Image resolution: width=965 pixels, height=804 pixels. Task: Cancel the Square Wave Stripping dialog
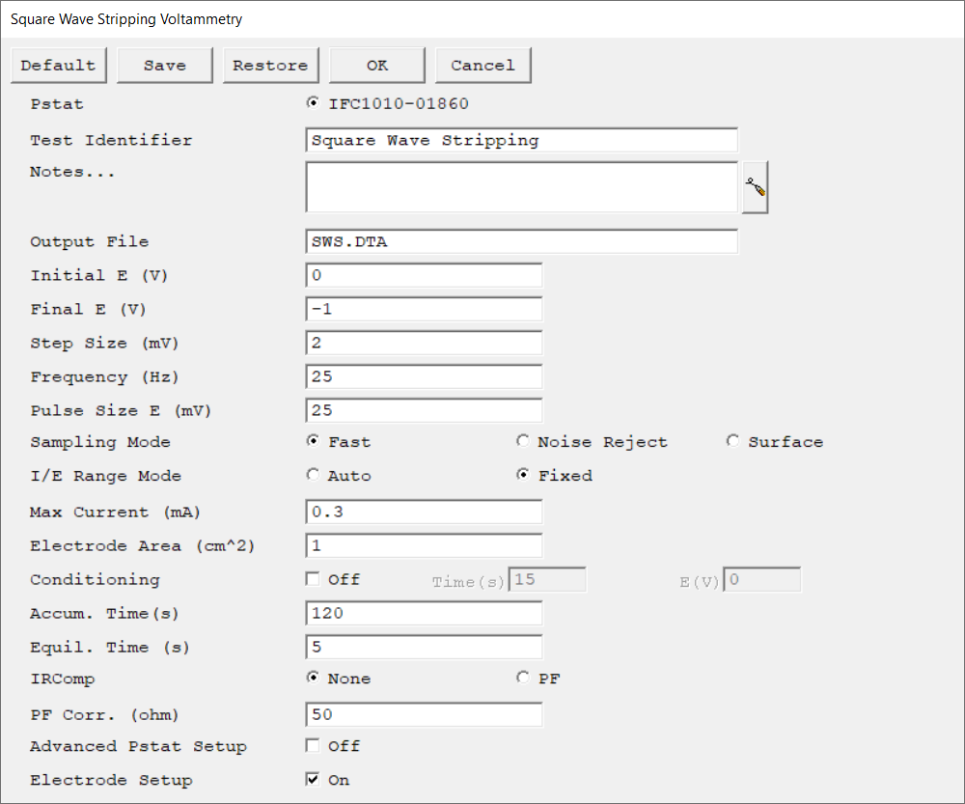483,66
